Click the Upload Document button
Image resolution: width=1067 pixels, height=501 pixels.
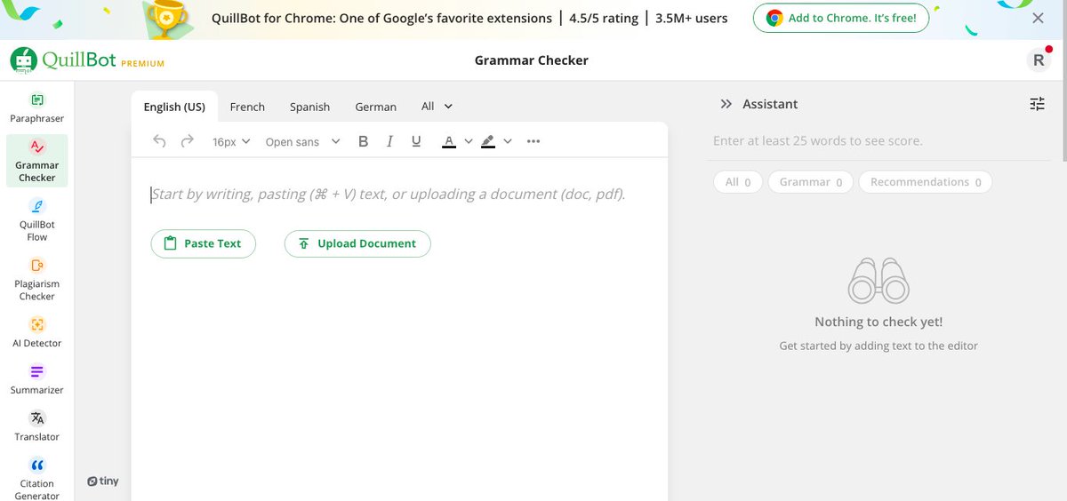click(357, 243)
